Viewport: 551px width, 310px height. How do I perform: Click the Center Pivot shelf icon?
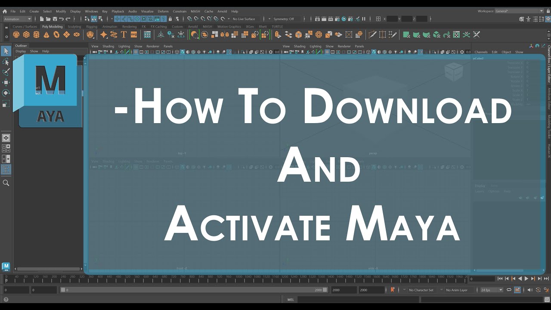pos(161,35)
